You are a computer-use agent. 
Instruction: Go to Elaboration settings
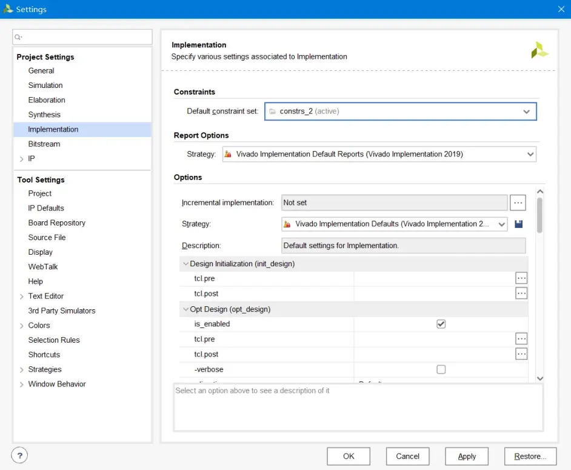(47, 100)
